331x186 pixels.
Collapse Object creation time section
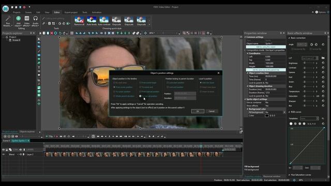coord(247,73)
